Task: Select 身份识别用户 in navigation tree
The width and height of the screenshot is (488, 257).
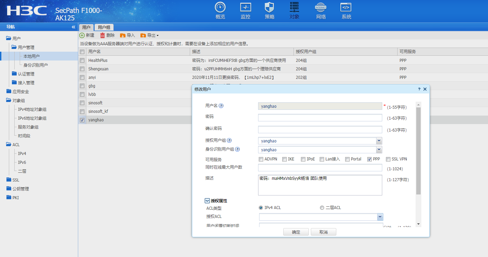Action: 35,65
